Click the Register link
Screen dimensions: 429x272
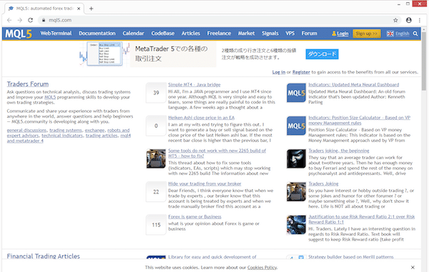[x=301, y=72]
